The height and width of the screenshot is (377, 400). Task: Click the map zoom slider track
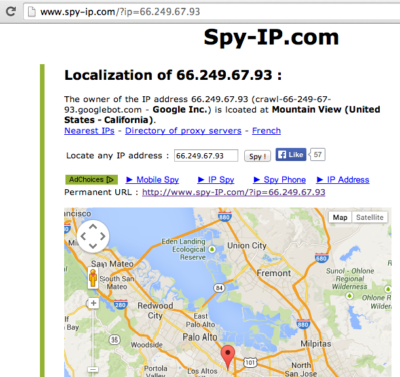(x=94, y=336)
